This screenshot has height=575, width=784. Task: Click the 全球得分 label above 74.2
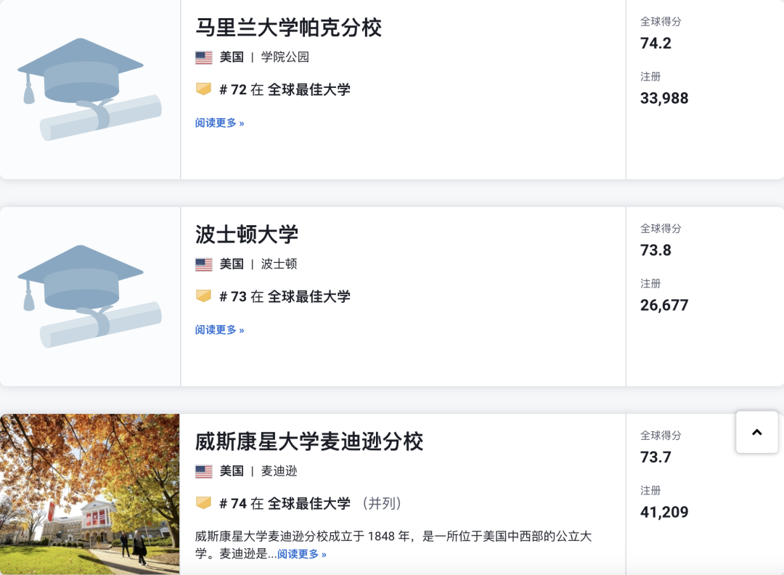(661, 22)
